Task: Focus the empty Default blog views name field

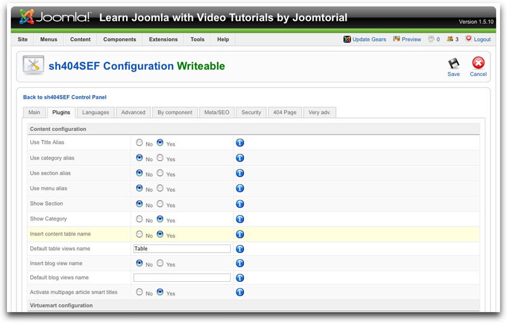Action: click(182, 278)
